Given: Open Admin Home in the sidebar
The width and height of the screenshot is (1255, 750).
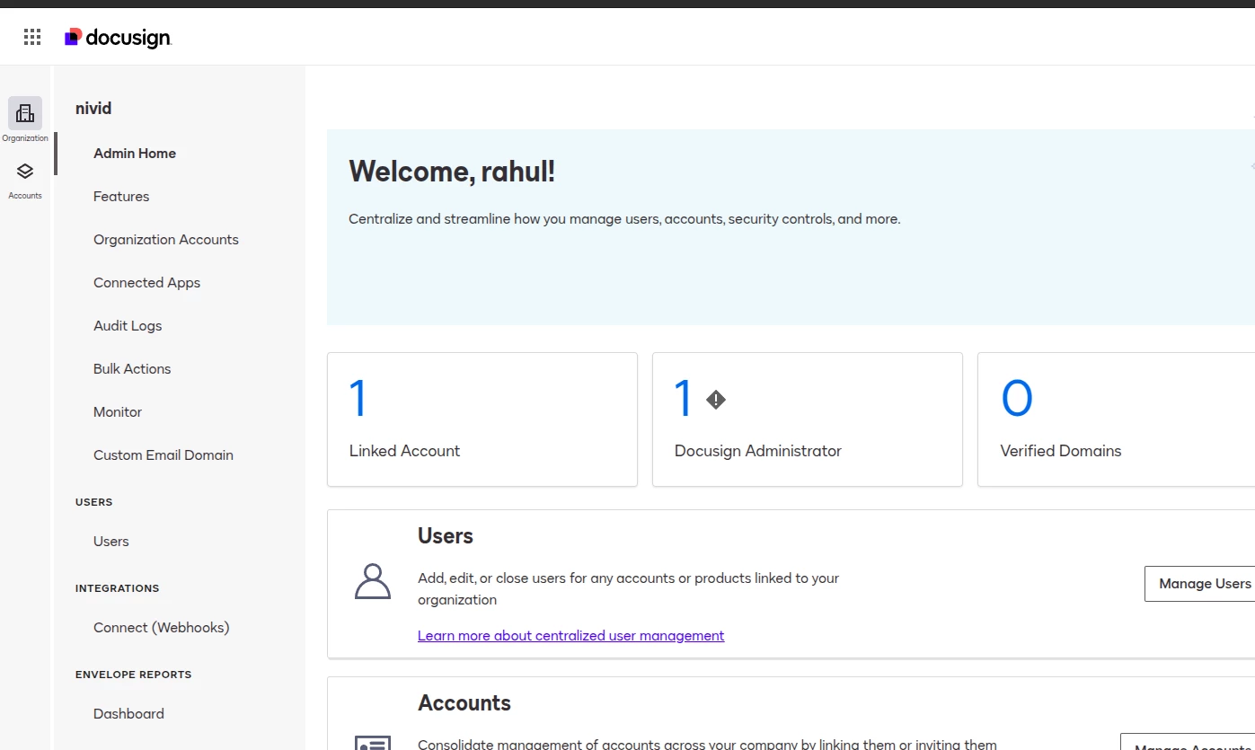Looking at the screenshot, I should pyautogui.click(x=135, y=154).
